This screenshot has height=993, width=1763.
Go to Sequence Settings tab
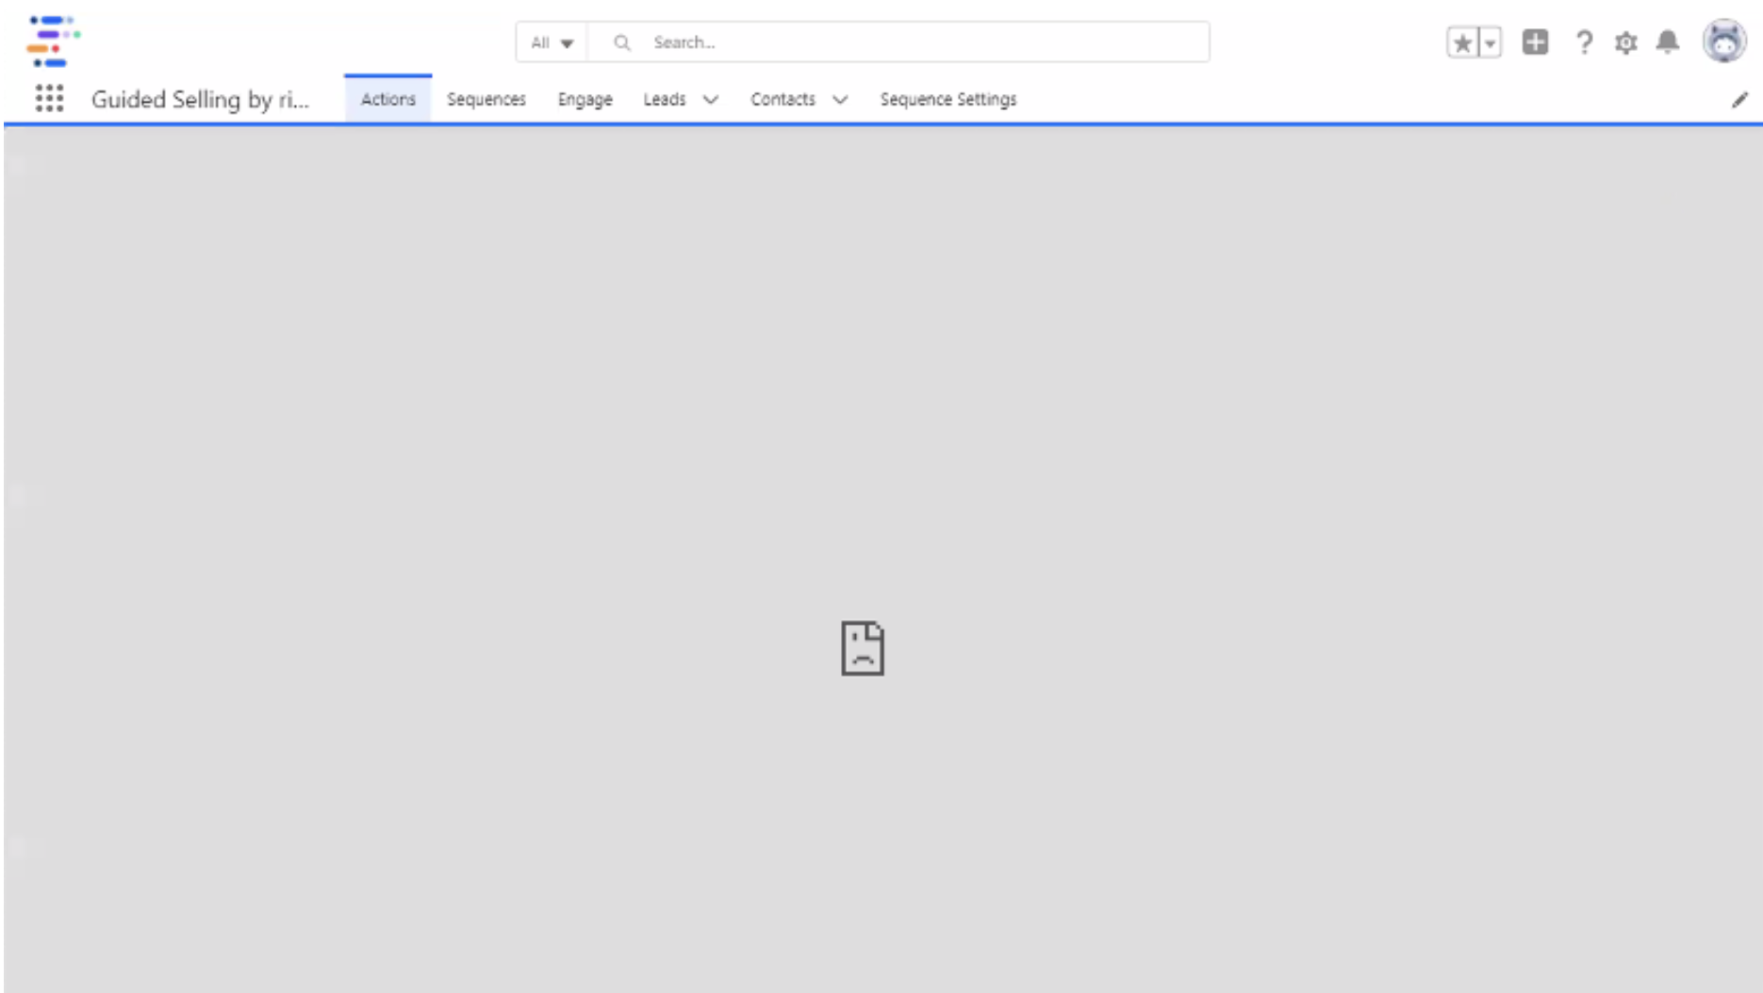click(947, 99)
